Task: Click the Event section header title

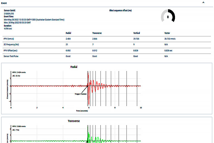Action: pyautogui.click(x=4, y=3)
